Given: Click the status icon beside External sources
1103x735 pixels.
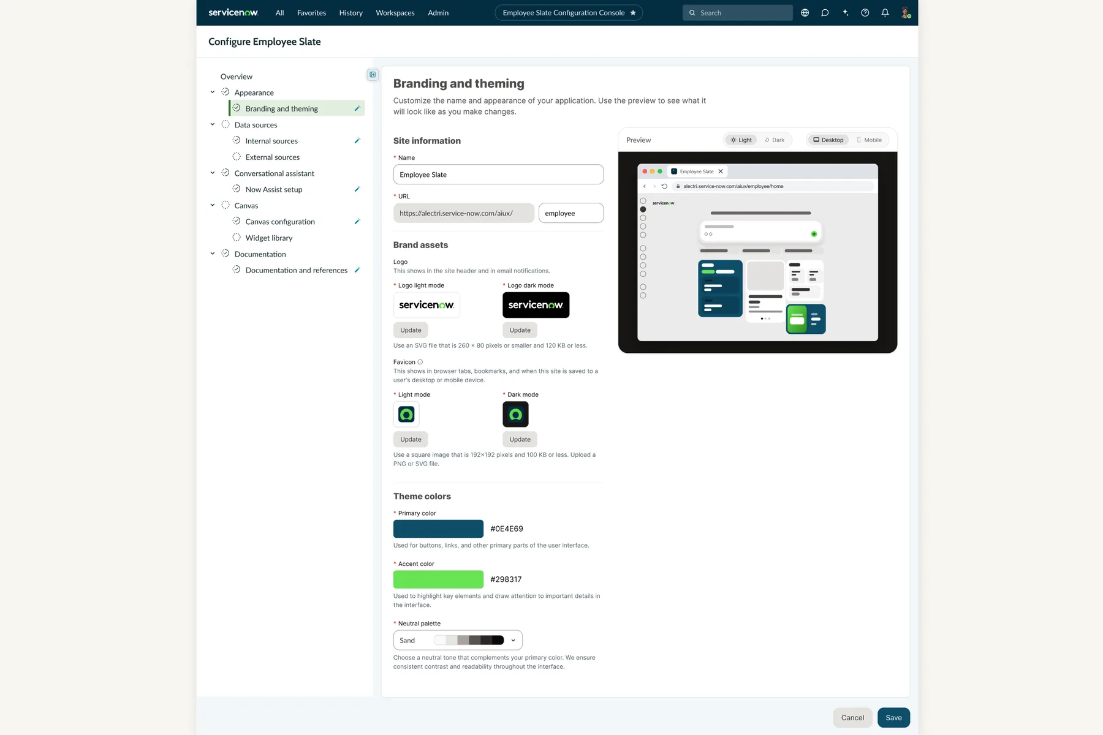Looking at the screenshot, I should [237, 157].
